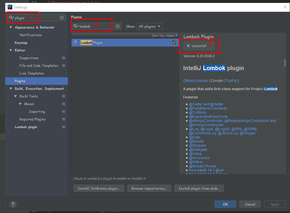Open the @ToString feature link
290x213 pixels.
198,113
